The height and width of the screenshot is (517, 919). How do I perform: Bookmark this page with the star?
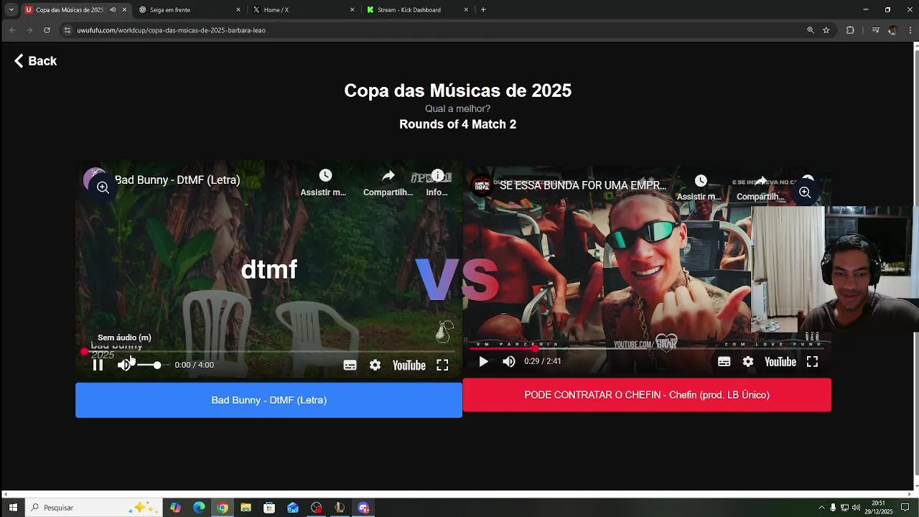[x=826, y=30]
